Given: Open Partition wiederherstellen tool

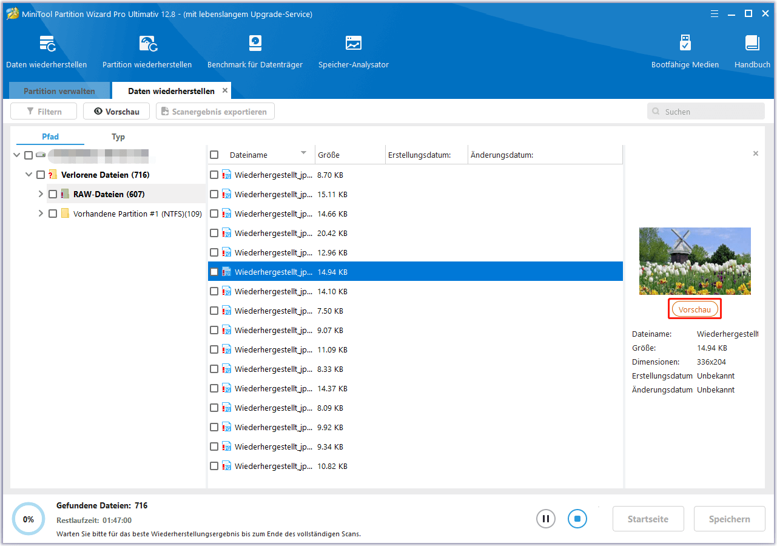Looking at the screenshot, I should pos(147,52).
